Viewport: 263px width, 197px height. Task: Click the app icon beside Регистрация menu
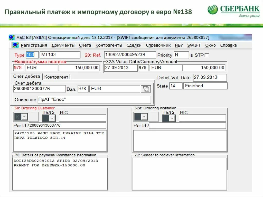pyautogui.click(x=16, y=45)
